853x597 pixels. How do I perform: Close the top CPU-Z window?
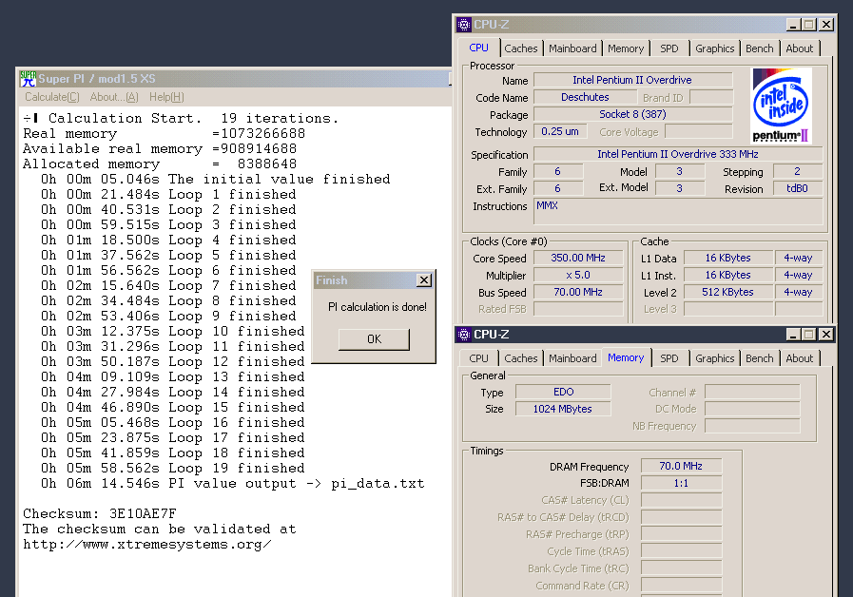pos(825,25)
